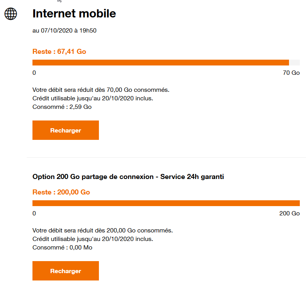
Task: Click the 200,00 Go débit réduit notice
Action: click(102, 231)
